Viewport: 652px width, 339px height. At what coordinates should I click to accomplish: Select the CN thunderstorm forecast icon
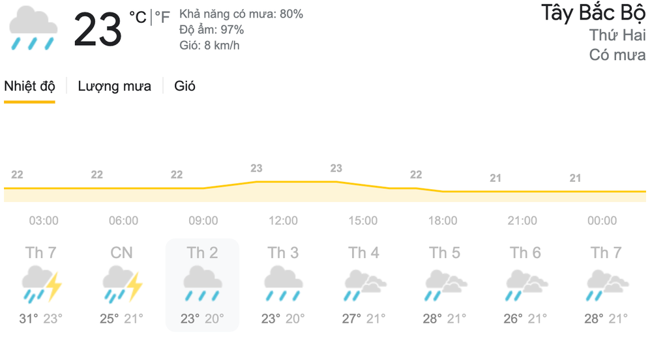coord(123,284)
